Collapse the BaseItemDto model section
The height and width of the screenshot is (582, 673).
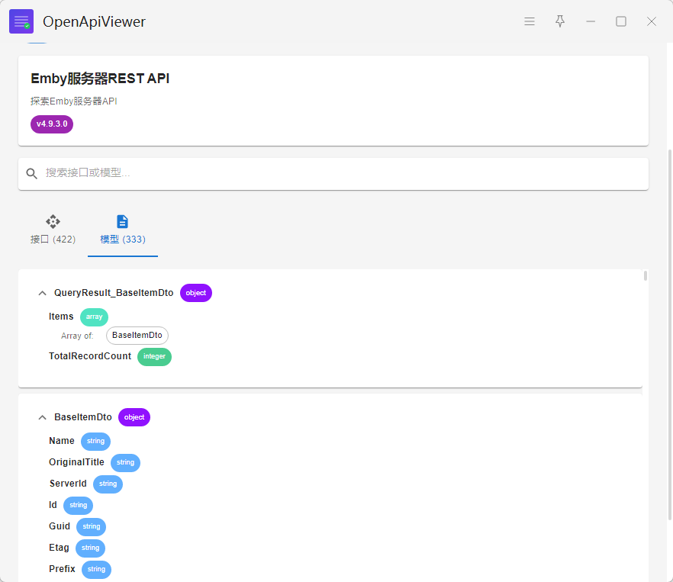click(x=42, y=417)
